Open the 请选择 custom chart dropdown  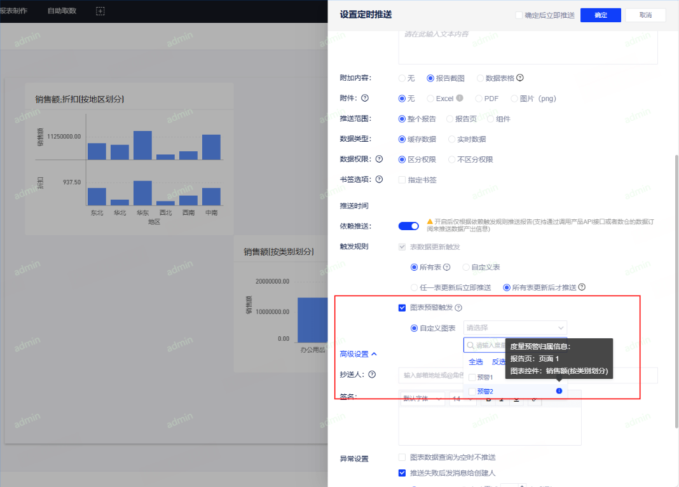click(x=515, y=328)
